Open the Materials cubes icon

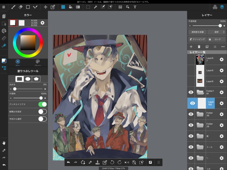coord(215,7)
